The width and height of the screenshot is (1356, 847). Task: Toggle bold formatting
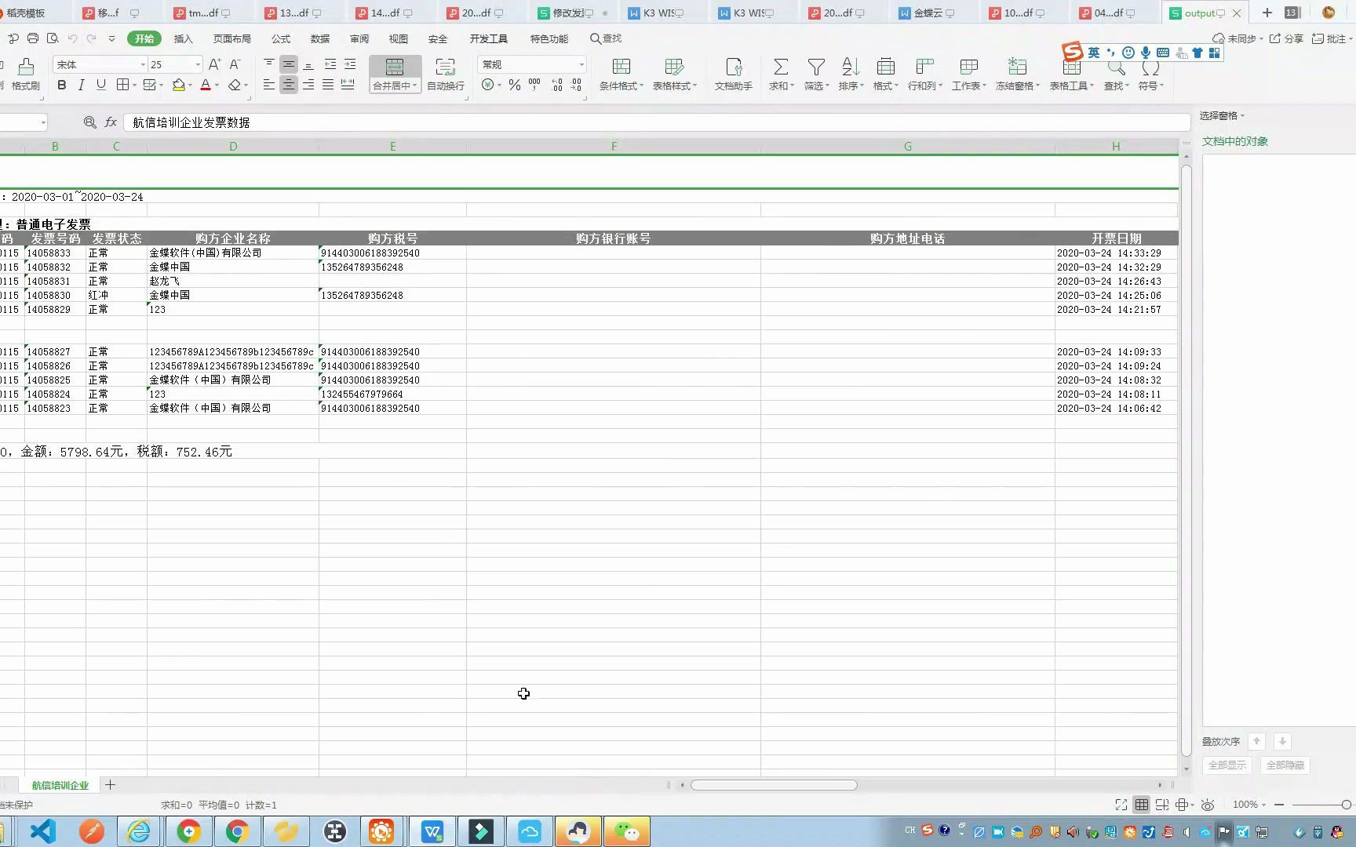click(x=61, y=85)
